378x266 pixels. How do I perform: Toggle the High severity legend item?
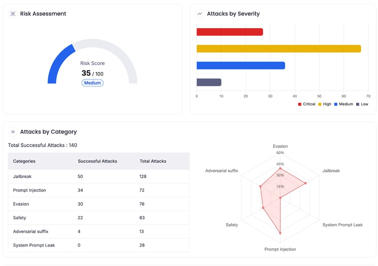(325, 104)
